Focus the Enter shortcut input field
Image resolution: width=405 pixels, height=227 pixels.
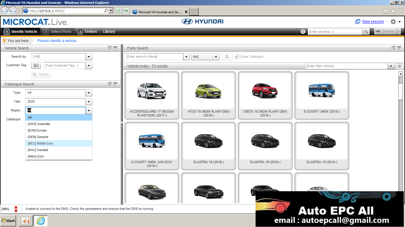(335, 32)
